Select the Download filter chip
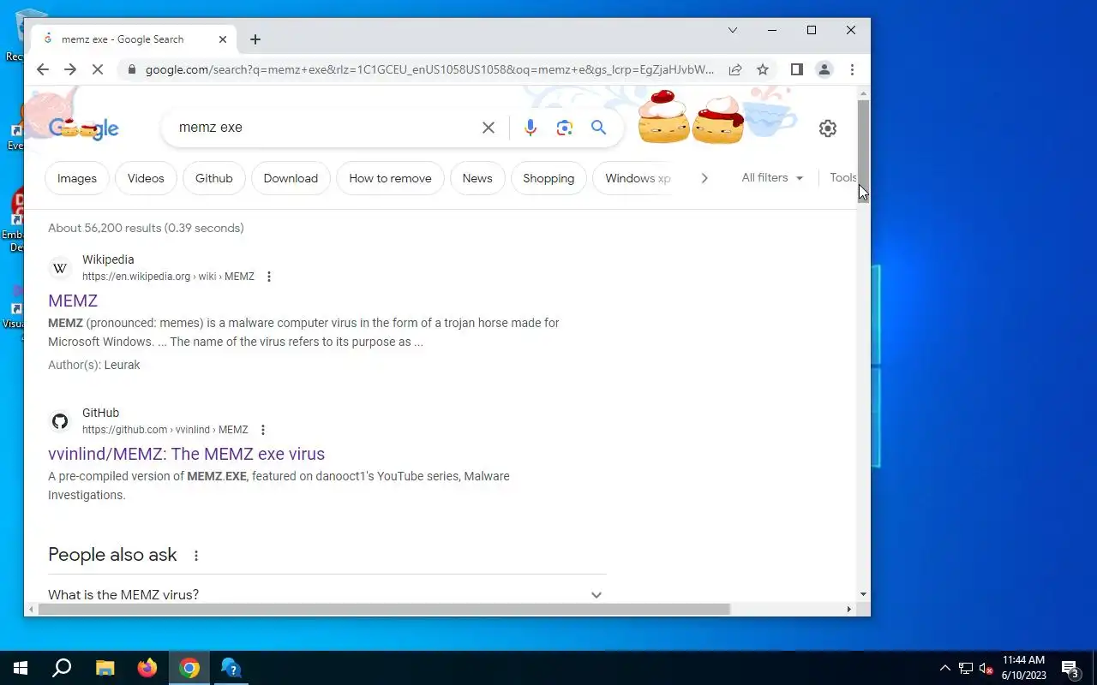Viewport: 1097px width, 685px height. click(x=291, y=178)
